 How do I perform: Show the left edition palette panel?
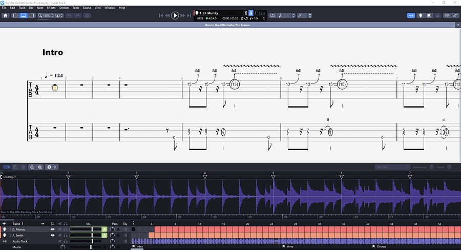pos(15,15)
